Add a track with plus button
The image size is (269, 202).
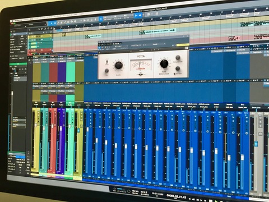click(x=52, y=28)
